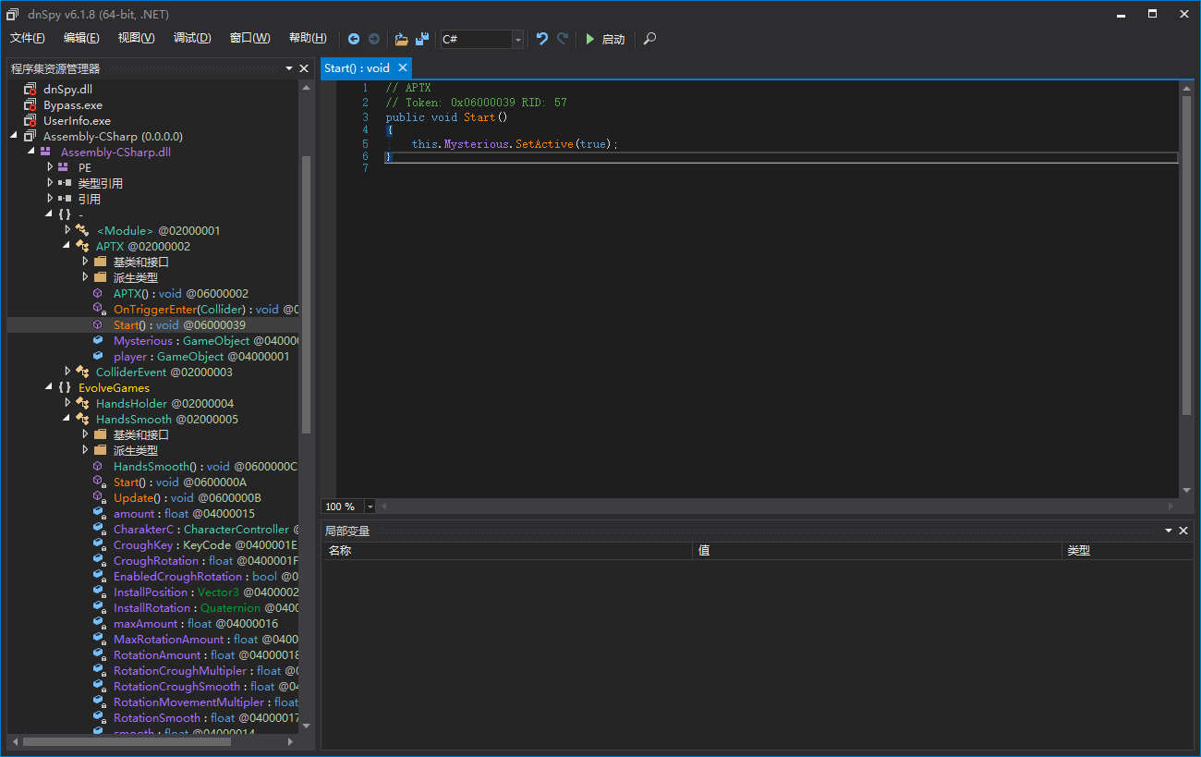The height and width of the screenshot is (757, 1201).
Task: Click the 名称 column header
Action: (x=506, y=550)
